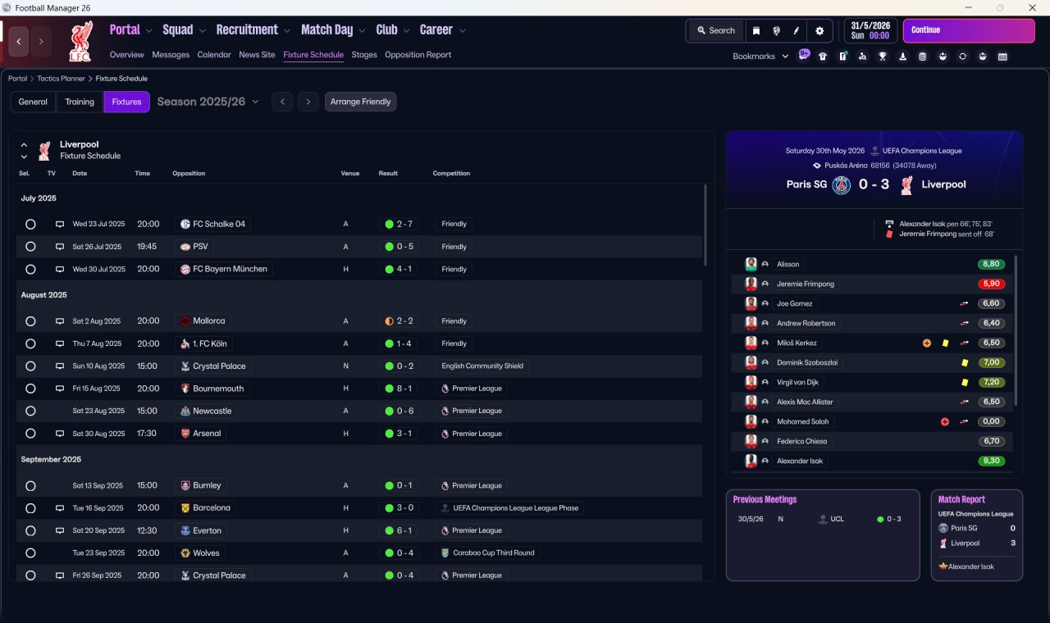
Task: Click the Liverpool crest beside the 0 - 3 score
Action: 906,185
